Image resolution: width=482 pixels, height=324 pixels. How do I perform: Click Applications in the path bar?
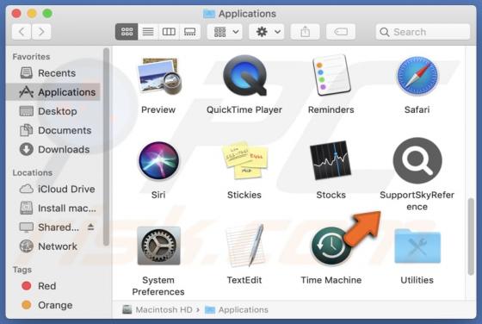click(237, 309)
